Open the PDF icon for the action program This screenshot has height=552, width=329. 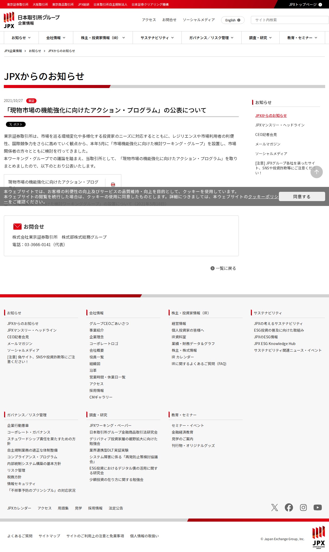(x=113, y=184)
